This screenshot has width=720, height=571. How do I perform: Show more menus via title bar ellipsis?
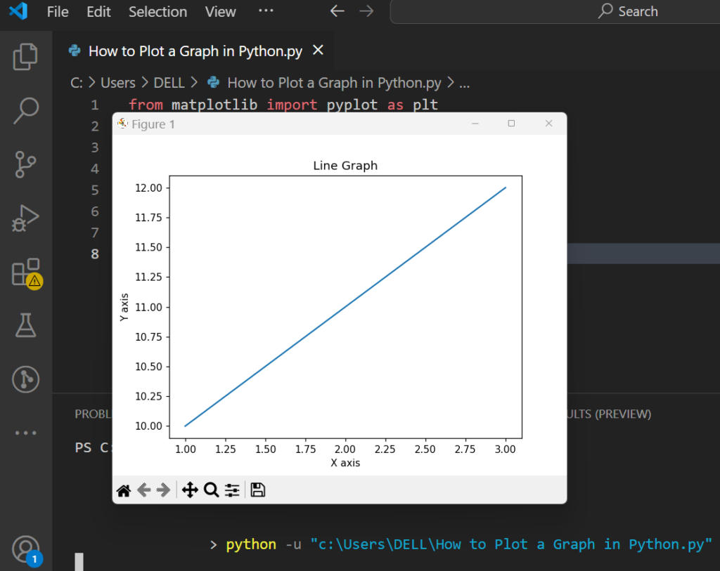(266, 10)
